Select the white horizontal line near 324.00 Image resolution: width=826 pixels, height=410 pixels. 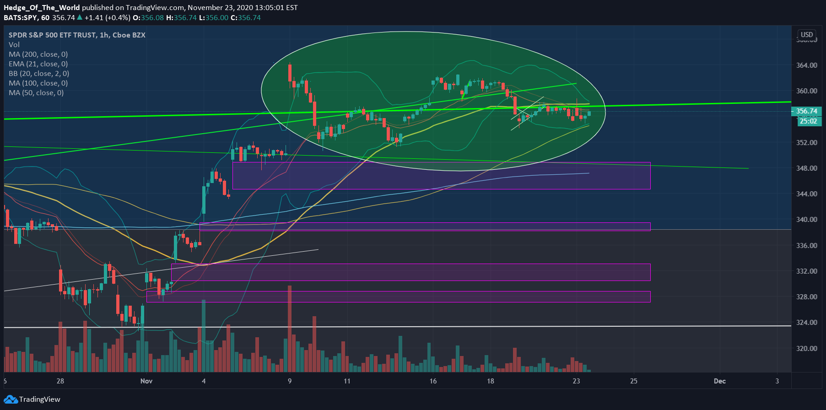397,327
